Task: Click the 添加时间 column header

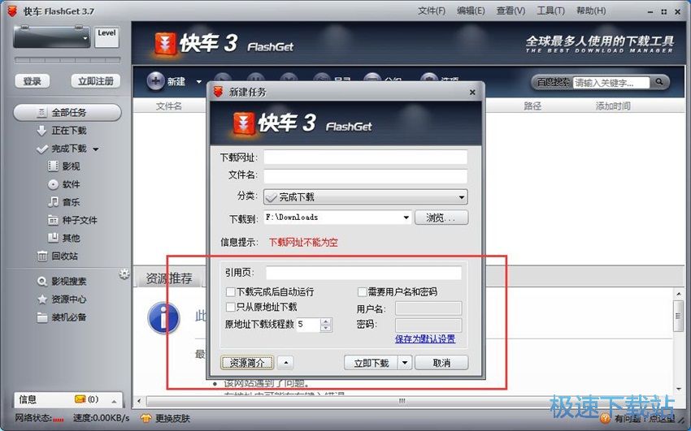Action: point(613,106)
